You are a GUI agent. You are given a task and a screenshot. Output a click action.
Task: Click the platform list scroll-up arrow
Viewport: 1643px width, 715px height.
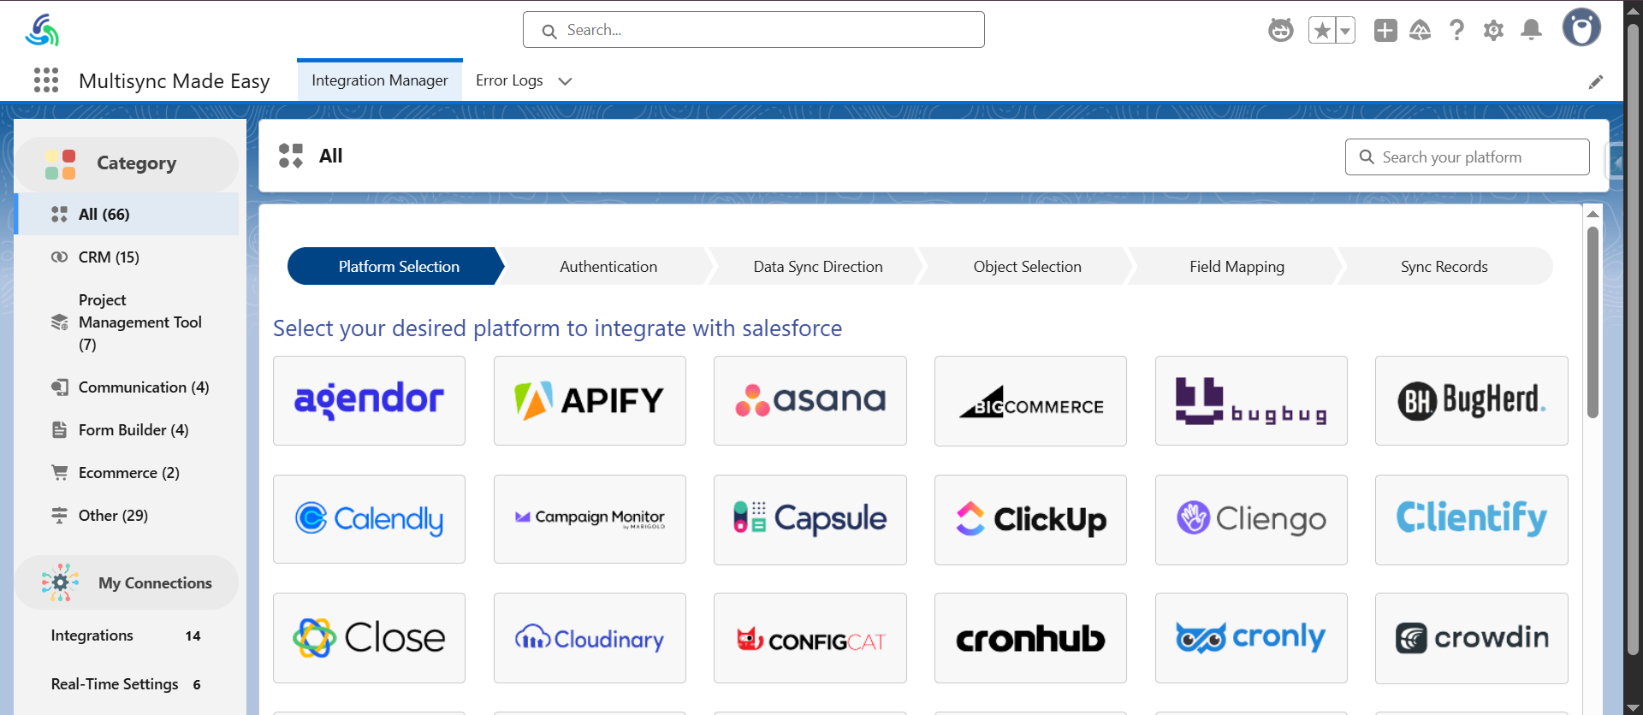click(x=1593, y=214)
